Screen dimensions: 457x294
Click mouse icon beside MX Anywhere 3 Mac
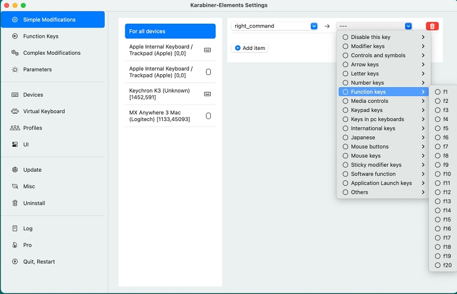click(x=208, y=116)
